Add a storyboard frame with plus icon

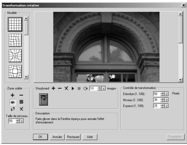click(53, 88)
